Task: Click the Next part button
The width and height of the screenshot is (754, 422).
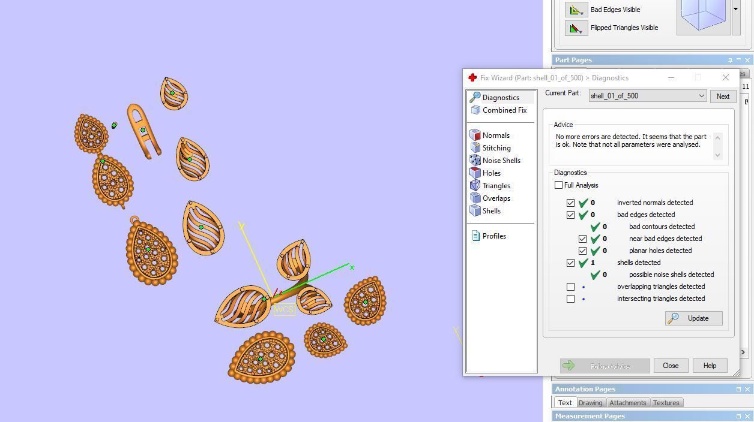Action: click(x=723, y=96)
